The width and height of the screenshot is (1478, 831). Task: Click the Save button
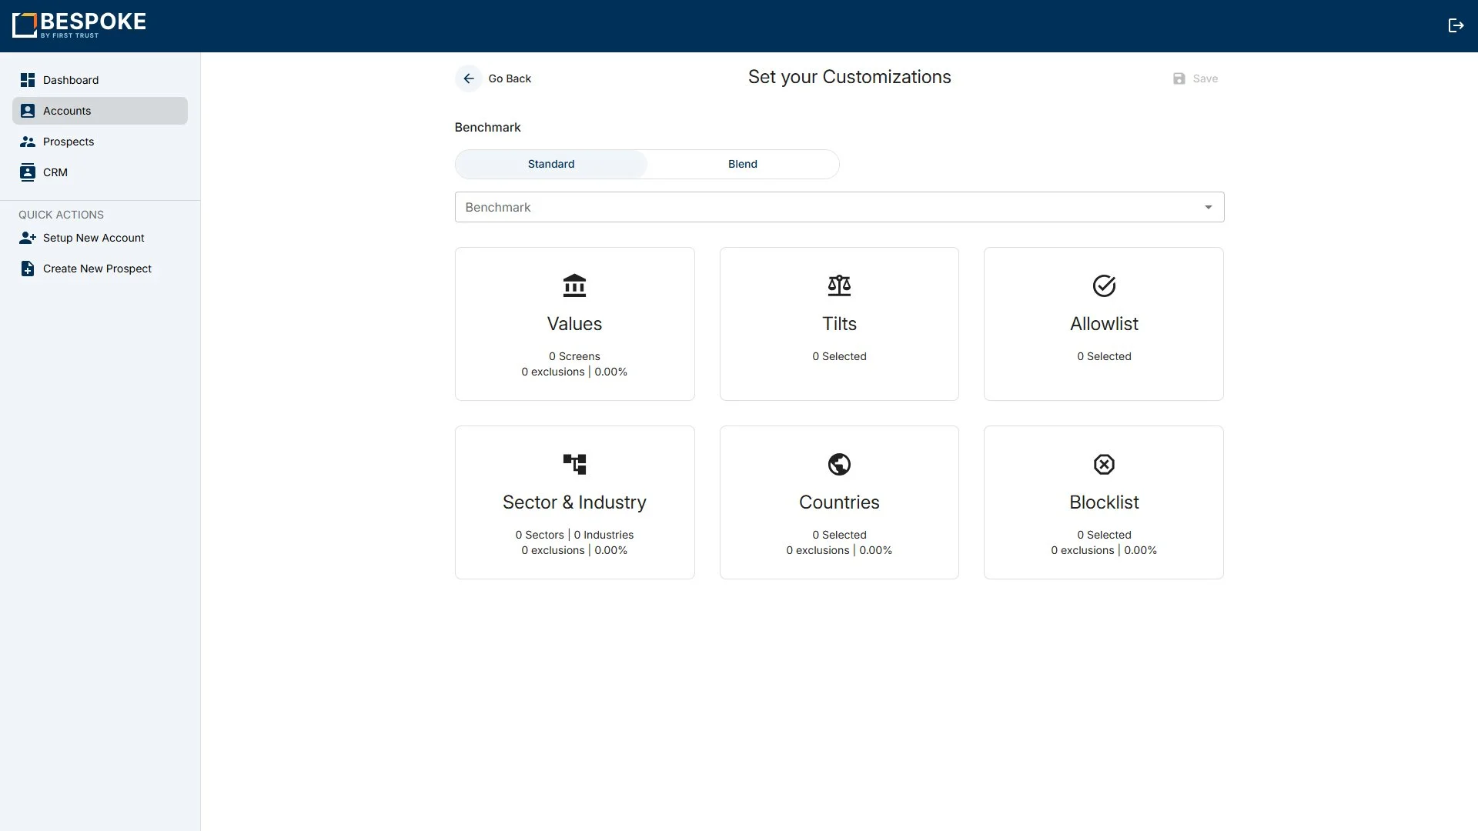click(x=1195, y=78)
